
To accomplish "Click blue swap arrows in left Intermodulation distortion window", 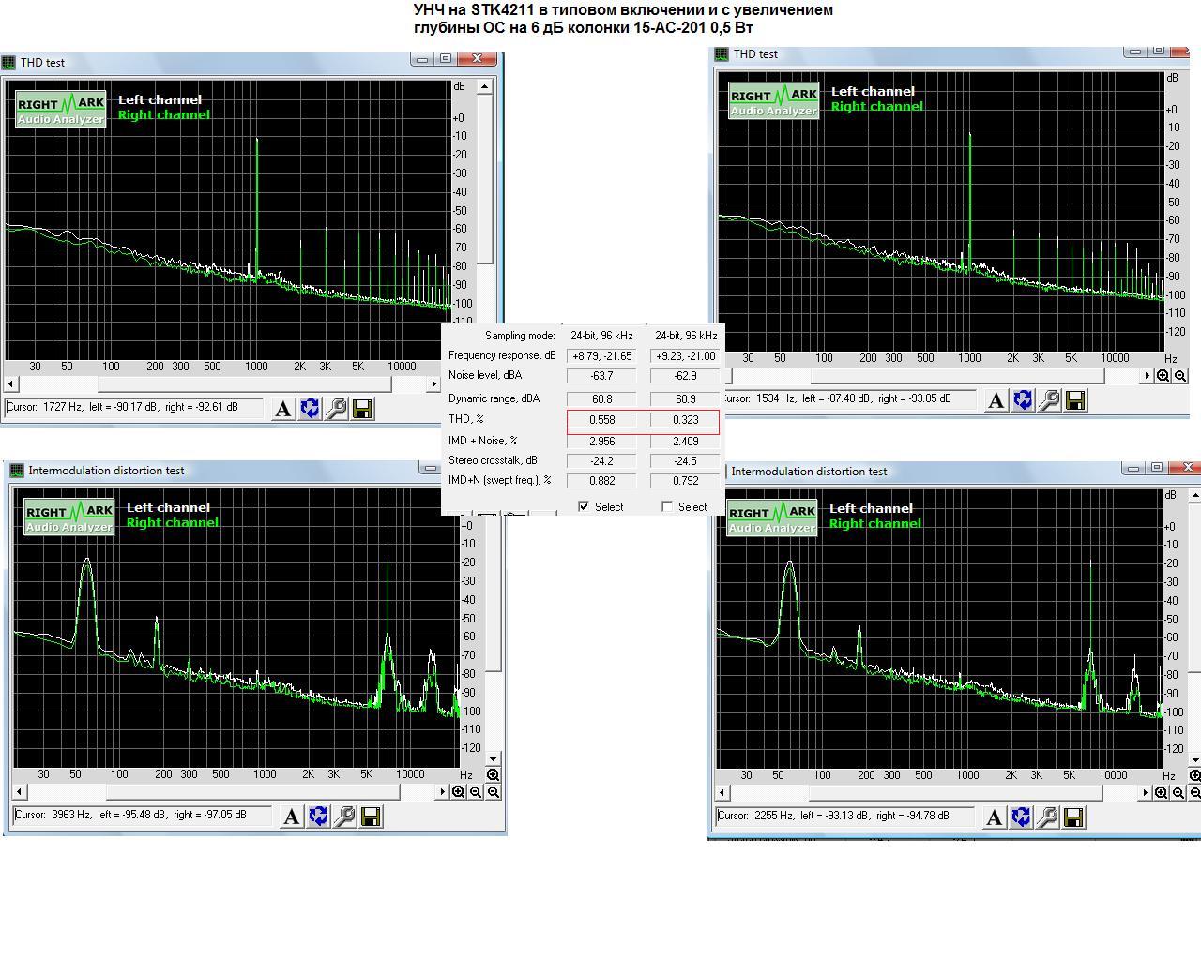I will (318, 817).
